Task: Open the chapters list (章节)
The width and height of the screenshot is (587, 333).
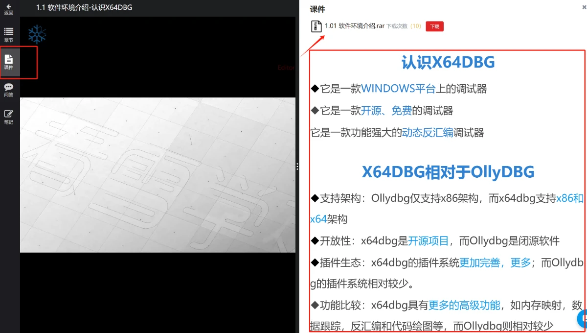Action: coord(9,35)
